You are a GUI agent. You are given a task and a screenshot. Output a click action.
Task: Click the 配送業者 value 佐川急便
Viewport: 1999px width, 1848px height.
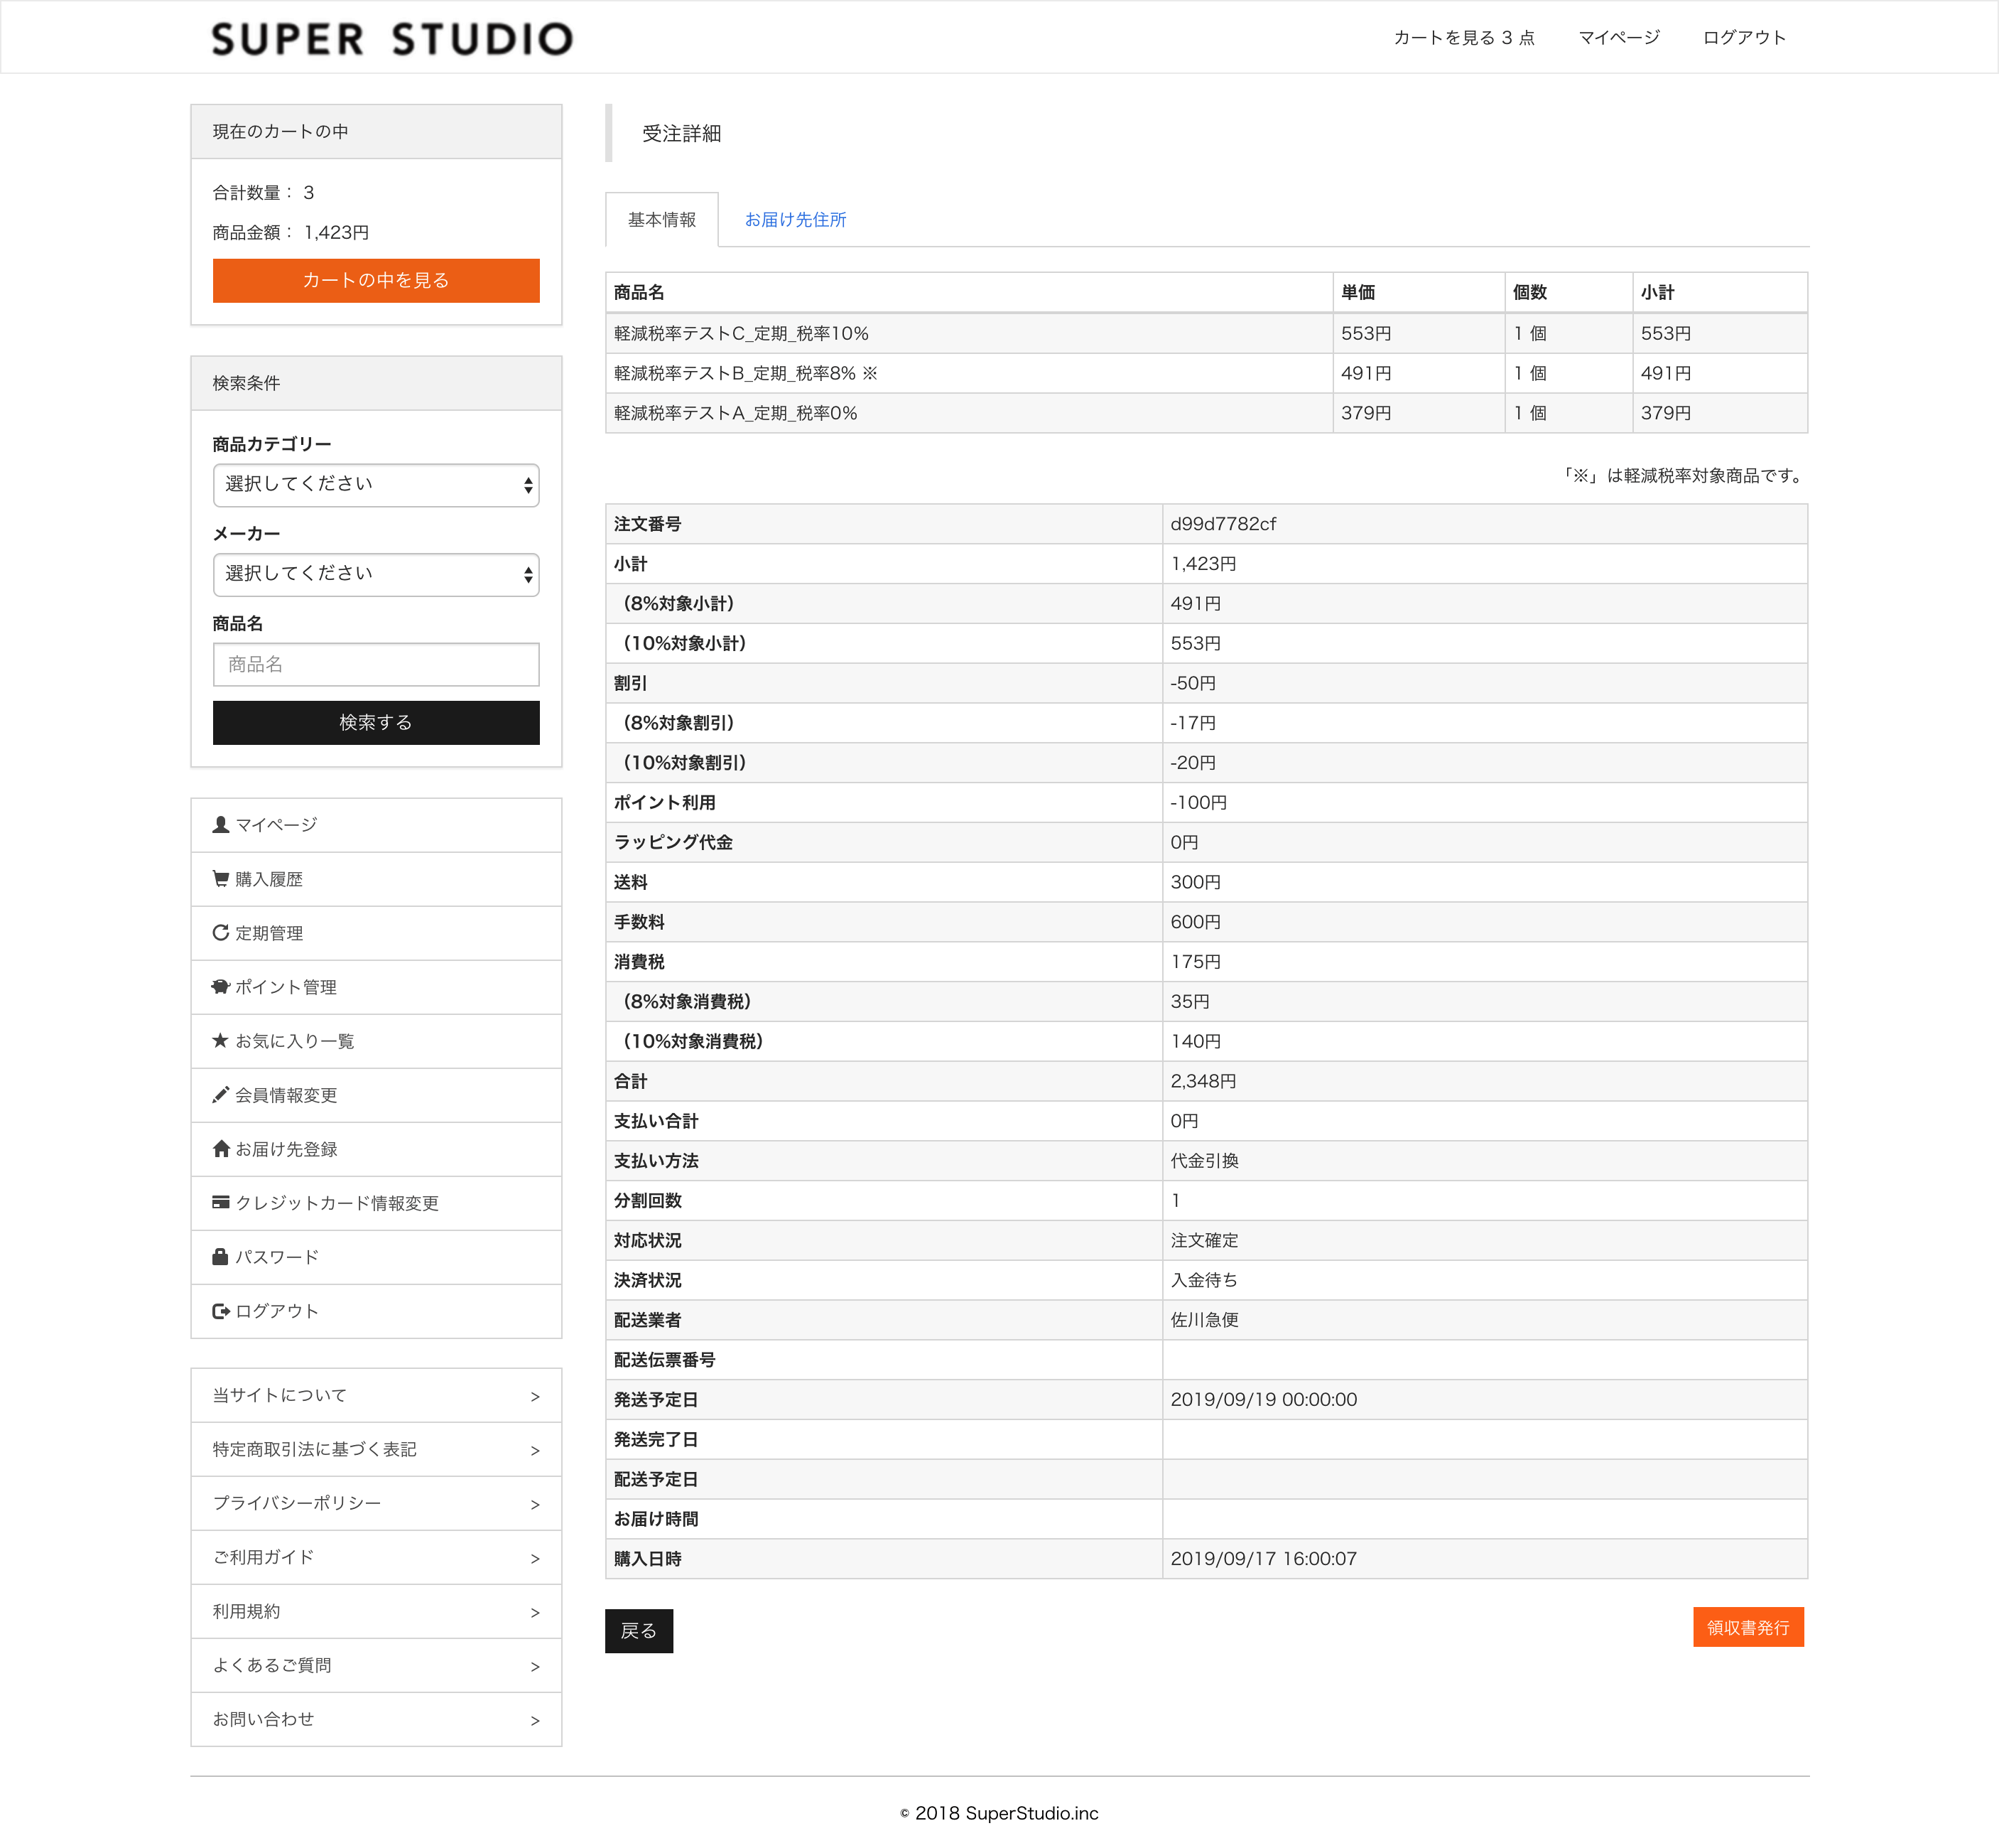[x=1204, y=1320]
